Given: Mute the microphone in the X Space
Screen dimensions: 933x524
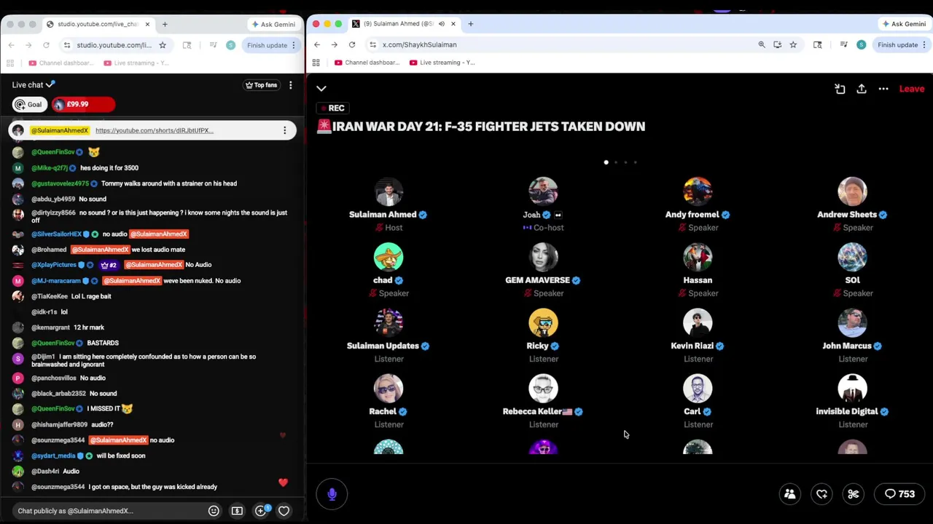Looking at the screenshot, I should click(x=332, y=494).
